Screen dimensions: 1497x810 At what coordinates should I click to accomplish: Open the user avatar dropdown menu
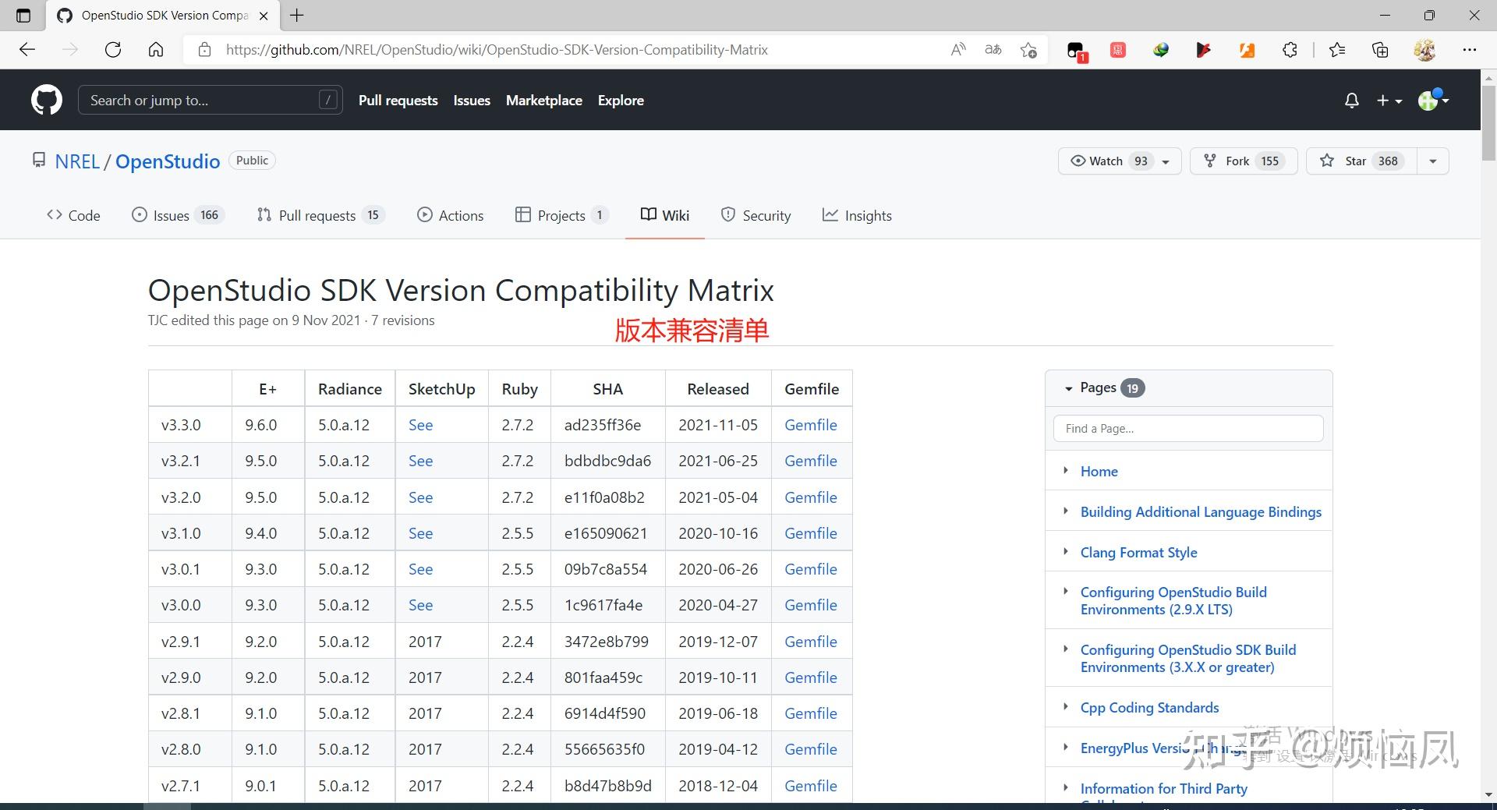(1433, 100)
